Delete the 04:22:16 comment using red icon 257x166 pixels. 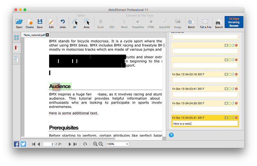pyautogui.click(x=236, y=74)
